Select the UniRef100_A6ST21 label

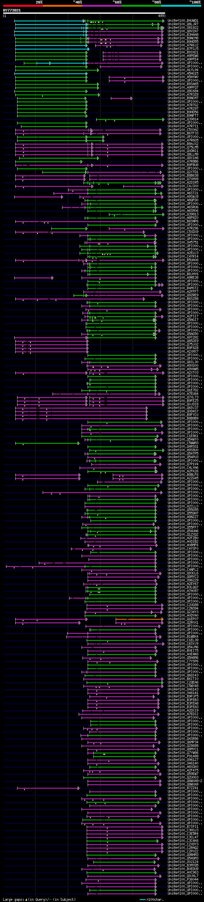[183, 193]
